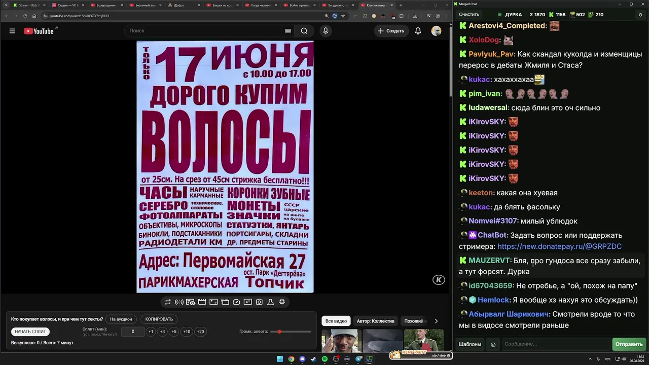Open Steam from the taskbar

point(313,359)
